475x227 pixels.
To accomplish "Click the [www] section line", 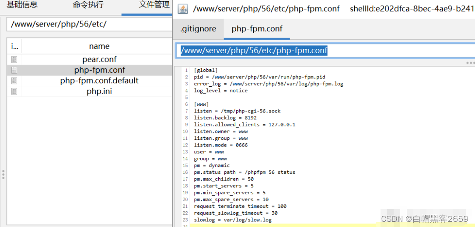I will 201,104.
